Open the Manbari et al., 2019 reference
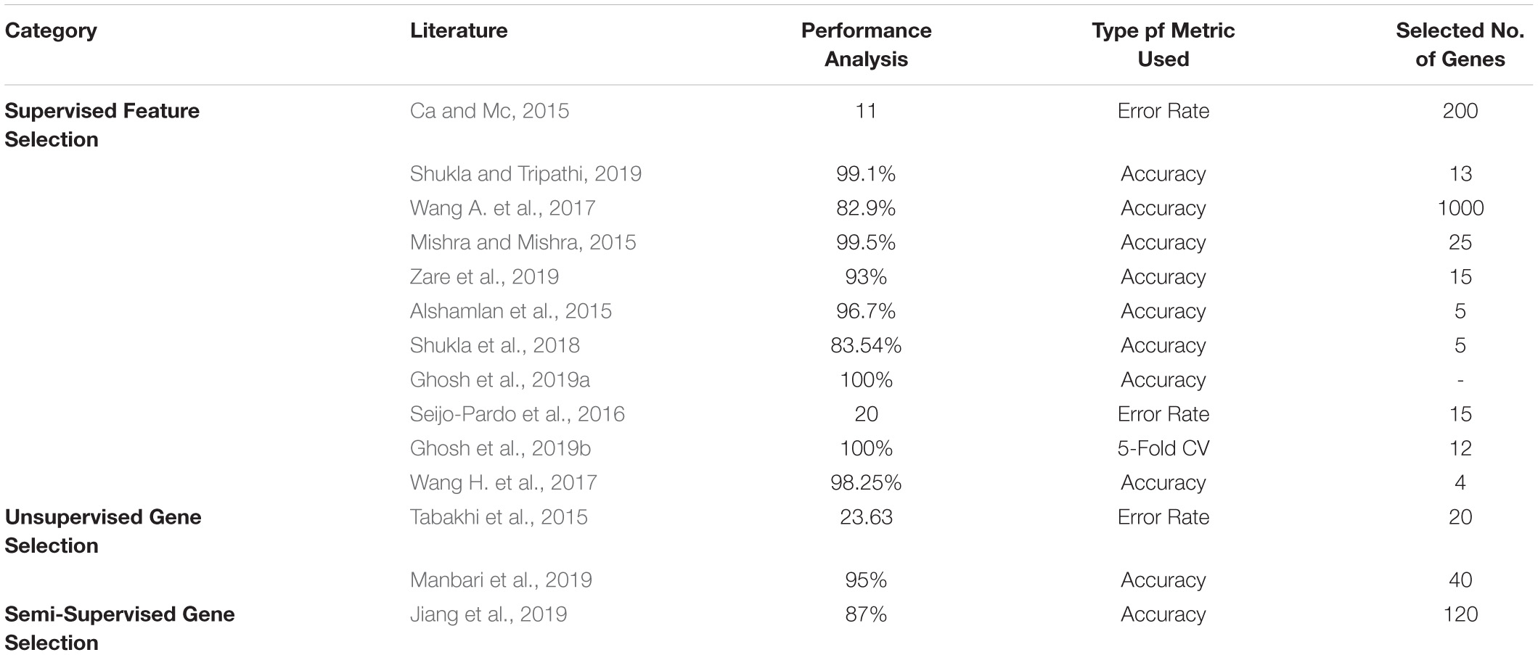 pyautogui.click(x=501, y=580)
